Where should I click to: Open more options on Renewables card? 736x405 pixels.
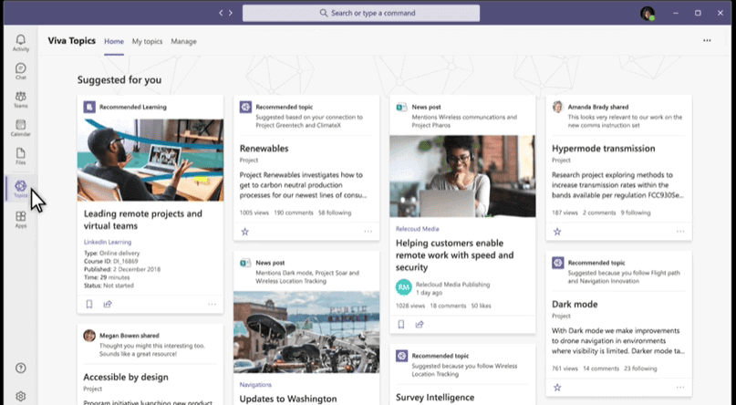[368, 232]
